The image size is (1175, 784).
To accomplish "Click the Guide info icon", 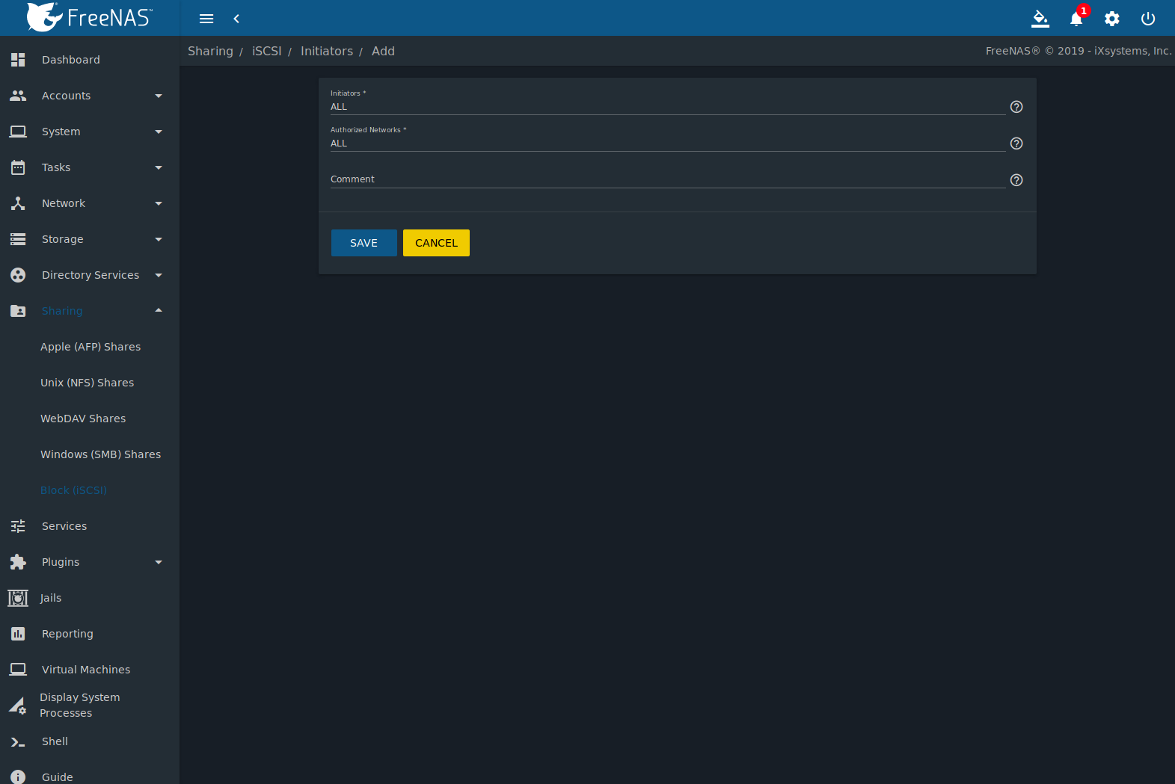I will [18, 777].
